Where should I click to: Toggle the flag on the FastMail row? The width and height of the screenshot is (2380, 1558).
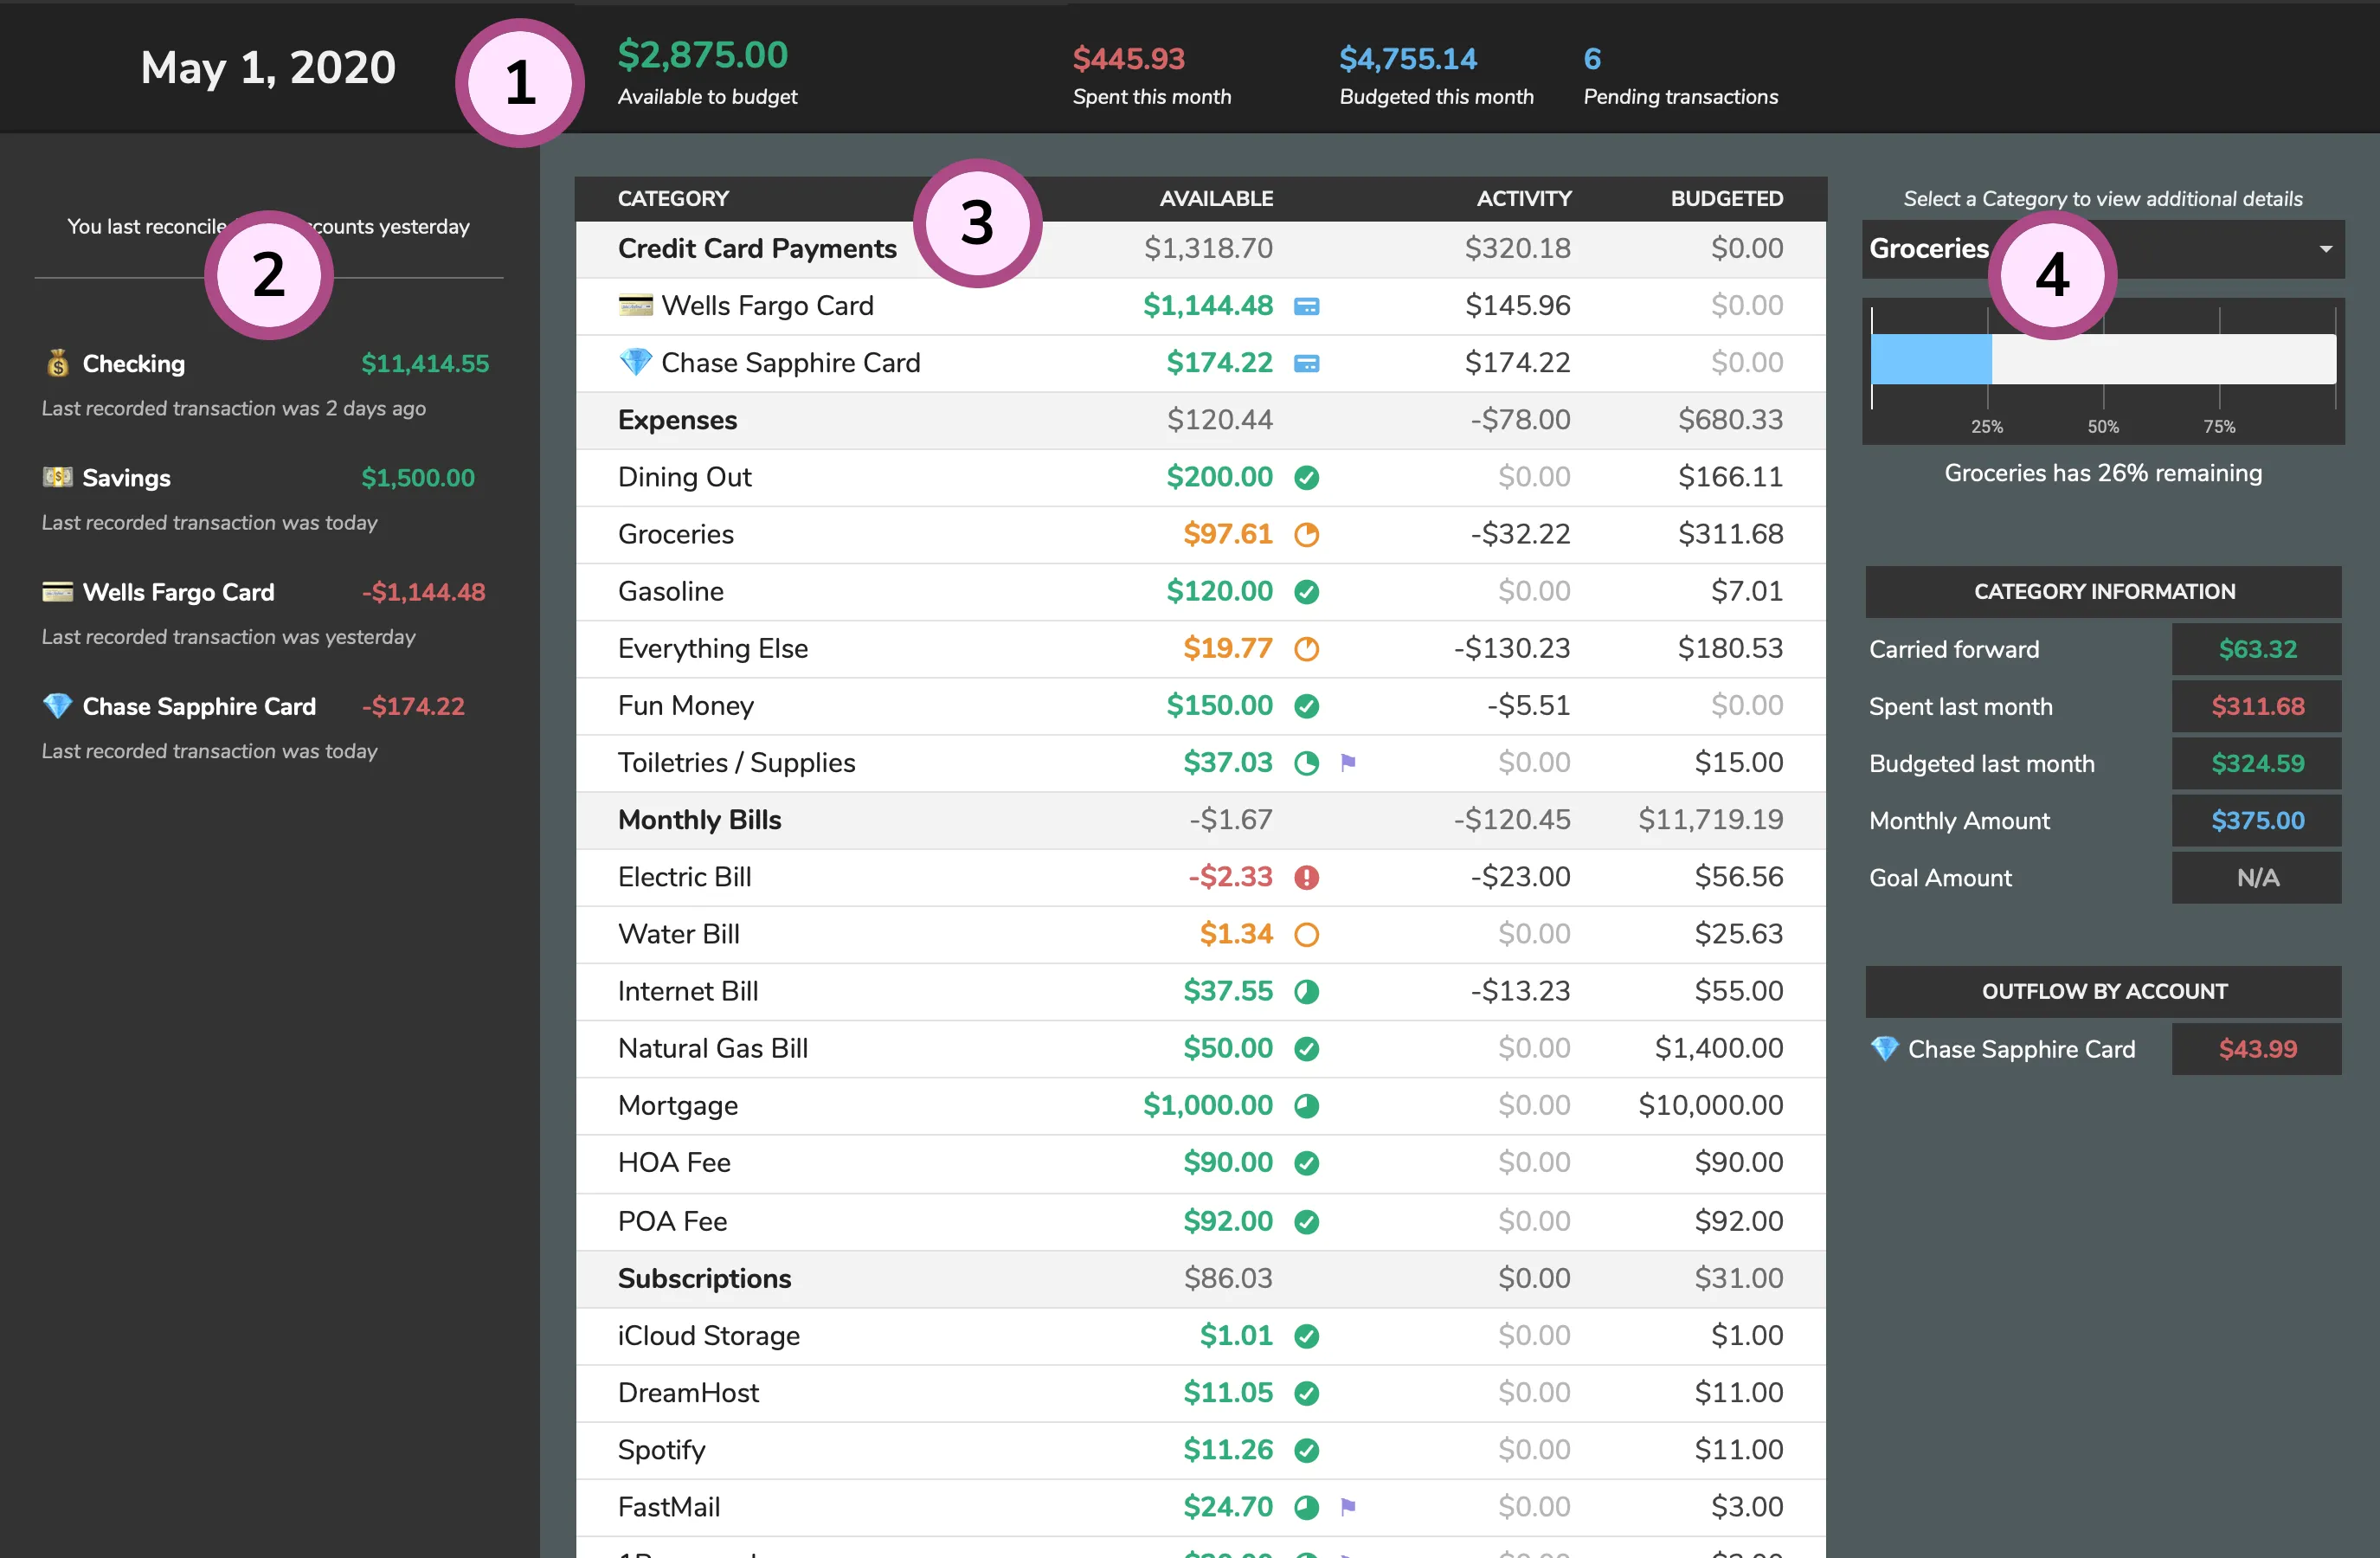click(1350, 1506)
